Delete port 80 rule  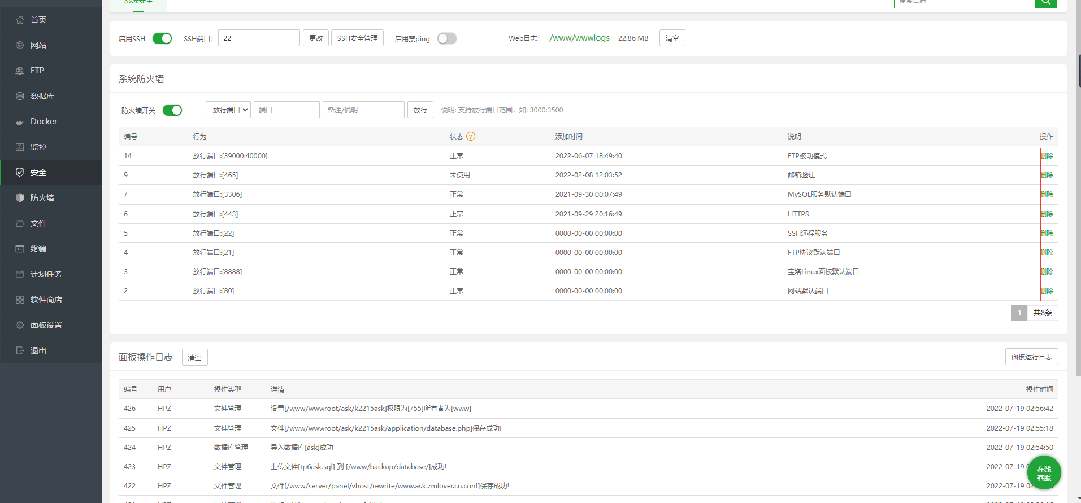click(1047, 291)
